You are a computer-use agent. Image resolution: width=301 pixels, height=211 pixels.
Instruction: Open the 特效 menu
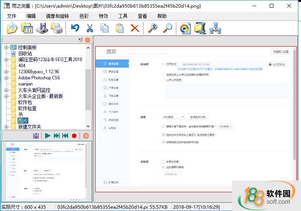pyautogui.click(x=103, y=16)
